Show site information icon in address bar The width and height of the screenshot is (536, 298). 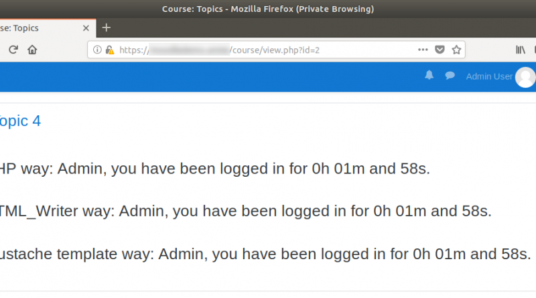[x=97, y=50]
